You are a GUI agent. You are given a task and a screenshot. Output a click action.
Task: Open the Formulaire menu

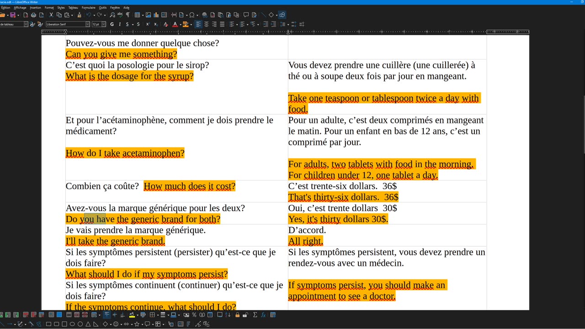tap(89, 8)
